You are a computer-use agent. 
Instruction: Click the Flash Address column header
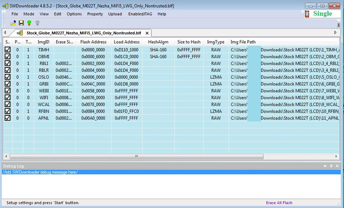click(93, 42)
